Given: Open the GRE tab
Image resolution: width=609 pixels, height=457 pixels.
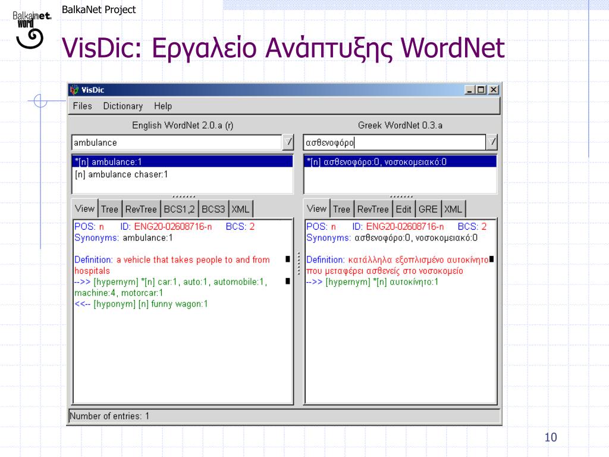Looking at the screenshot, I should tap(428, 209).
